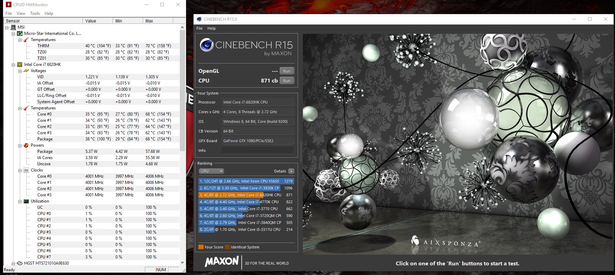Viewport: 615px width, 275px height.
Task: Collapse the Clocks group
Action: (x=20, y=170)
